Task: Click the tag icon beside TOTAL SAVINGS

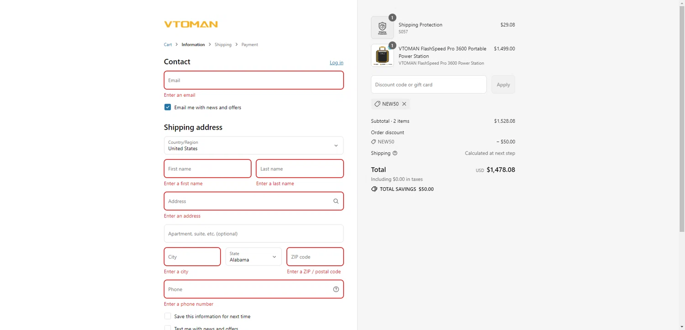Action: pyautogui.click(x=374, y=189)
